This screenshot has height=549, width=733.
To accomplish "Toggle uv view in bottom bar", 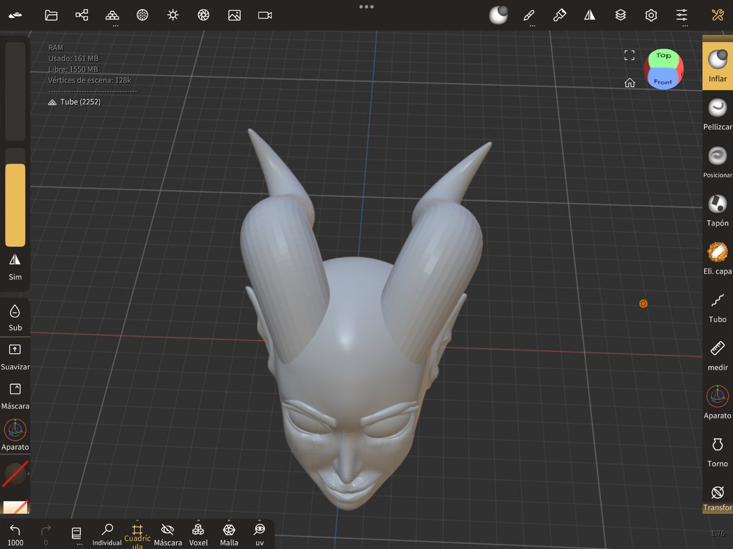I will (260, 535).
